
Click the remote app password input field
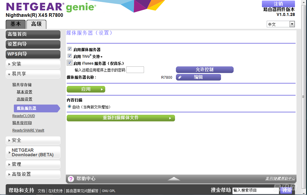135,70
